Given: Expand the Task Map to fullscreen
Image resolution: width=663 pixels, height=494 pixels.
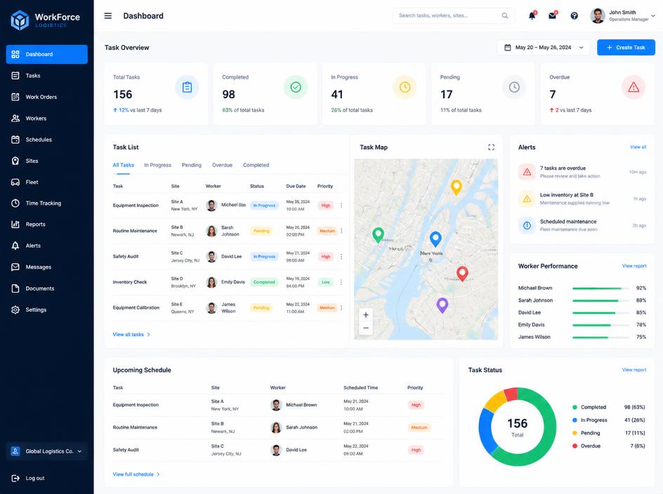Looking at the screenshot, I should pos(491,147).
